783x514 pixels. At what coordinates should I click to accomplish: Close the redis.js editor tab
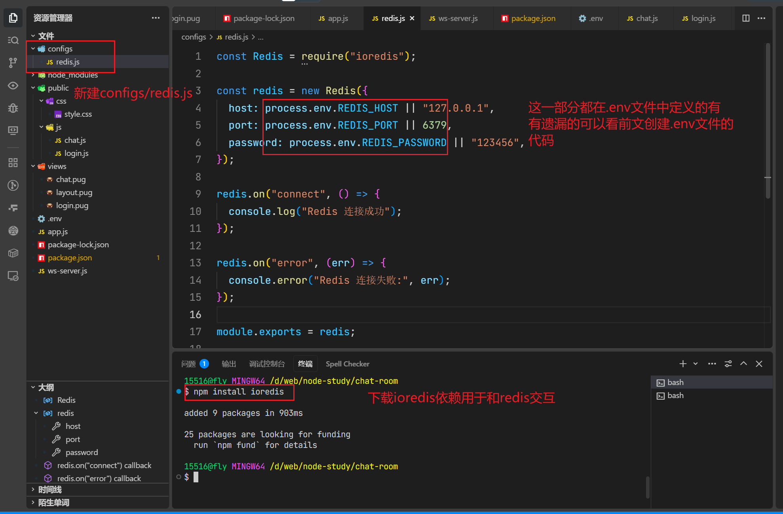pyautogui.click(x=412, y=18)
